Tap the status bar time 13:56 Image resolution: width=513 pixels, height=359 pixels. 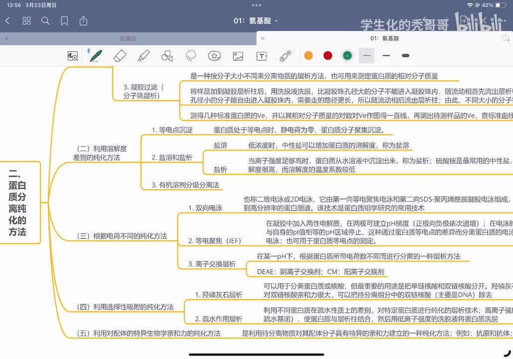14,5
